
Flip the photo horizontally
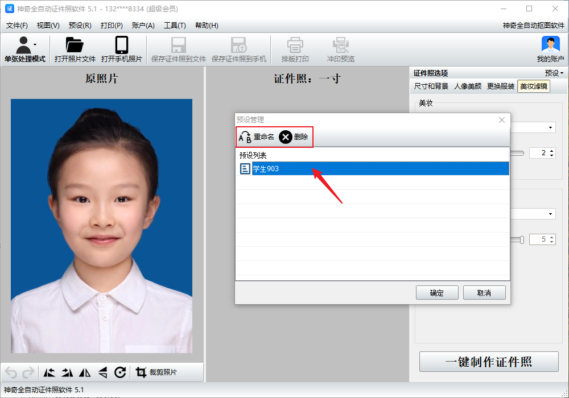click(85, 372)
